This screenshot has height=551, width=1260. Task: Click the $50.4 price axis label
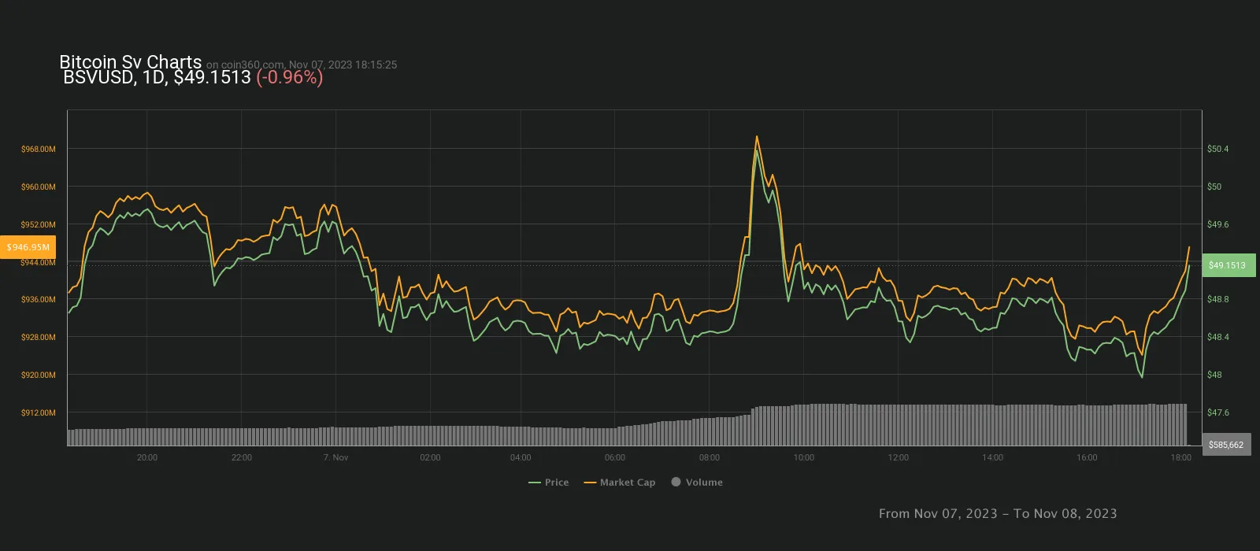coord(1217,149)
